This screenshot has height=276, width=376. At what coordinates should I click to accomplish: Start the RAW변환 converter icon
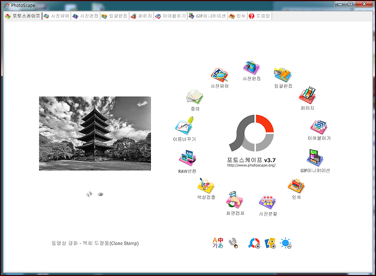pos(187,158)
